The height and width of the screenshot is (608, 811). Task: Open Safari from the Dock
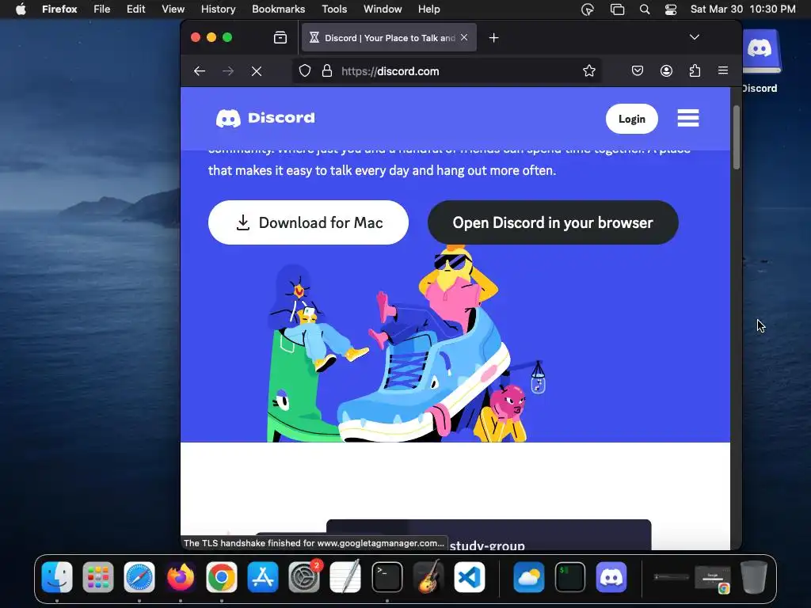(139, 577)
